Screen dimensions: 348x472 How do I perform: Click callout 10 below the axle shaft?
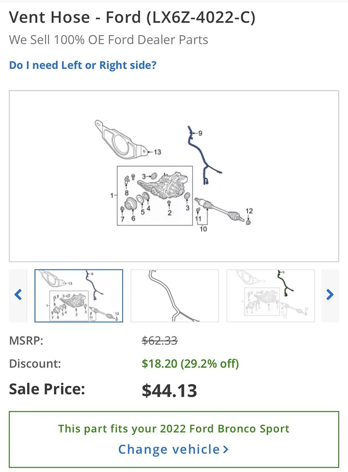tap(203, 229)
